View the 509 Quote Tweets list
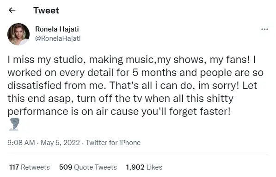The width and height of the screenshot is (276, 177). click(x=88, y=167)
